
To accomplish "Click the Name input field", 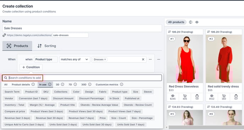I will point(82,28).
